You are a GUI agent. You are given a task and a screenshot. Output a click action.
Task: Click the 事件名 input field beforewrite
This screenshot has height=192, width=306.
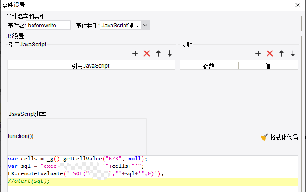[x=48, y=25]
